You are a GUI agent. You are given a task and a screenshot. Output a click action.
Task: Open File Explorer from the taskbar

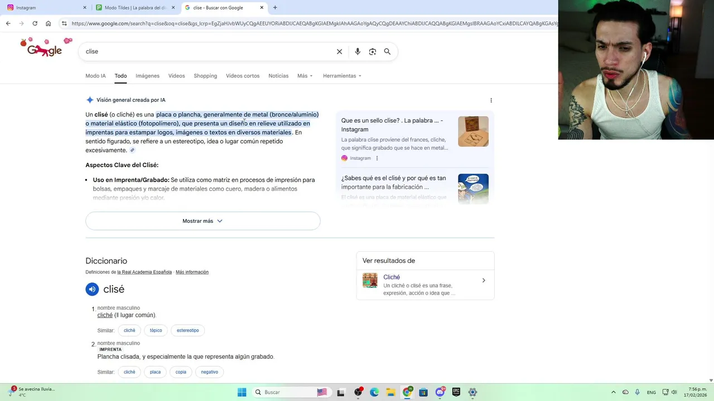(390, 392)
